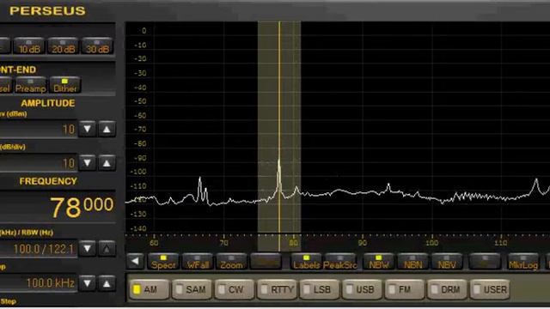Screen dimensions: 550x309
Task: Toggle the Labels button
Action: click(x=306, y=262)
